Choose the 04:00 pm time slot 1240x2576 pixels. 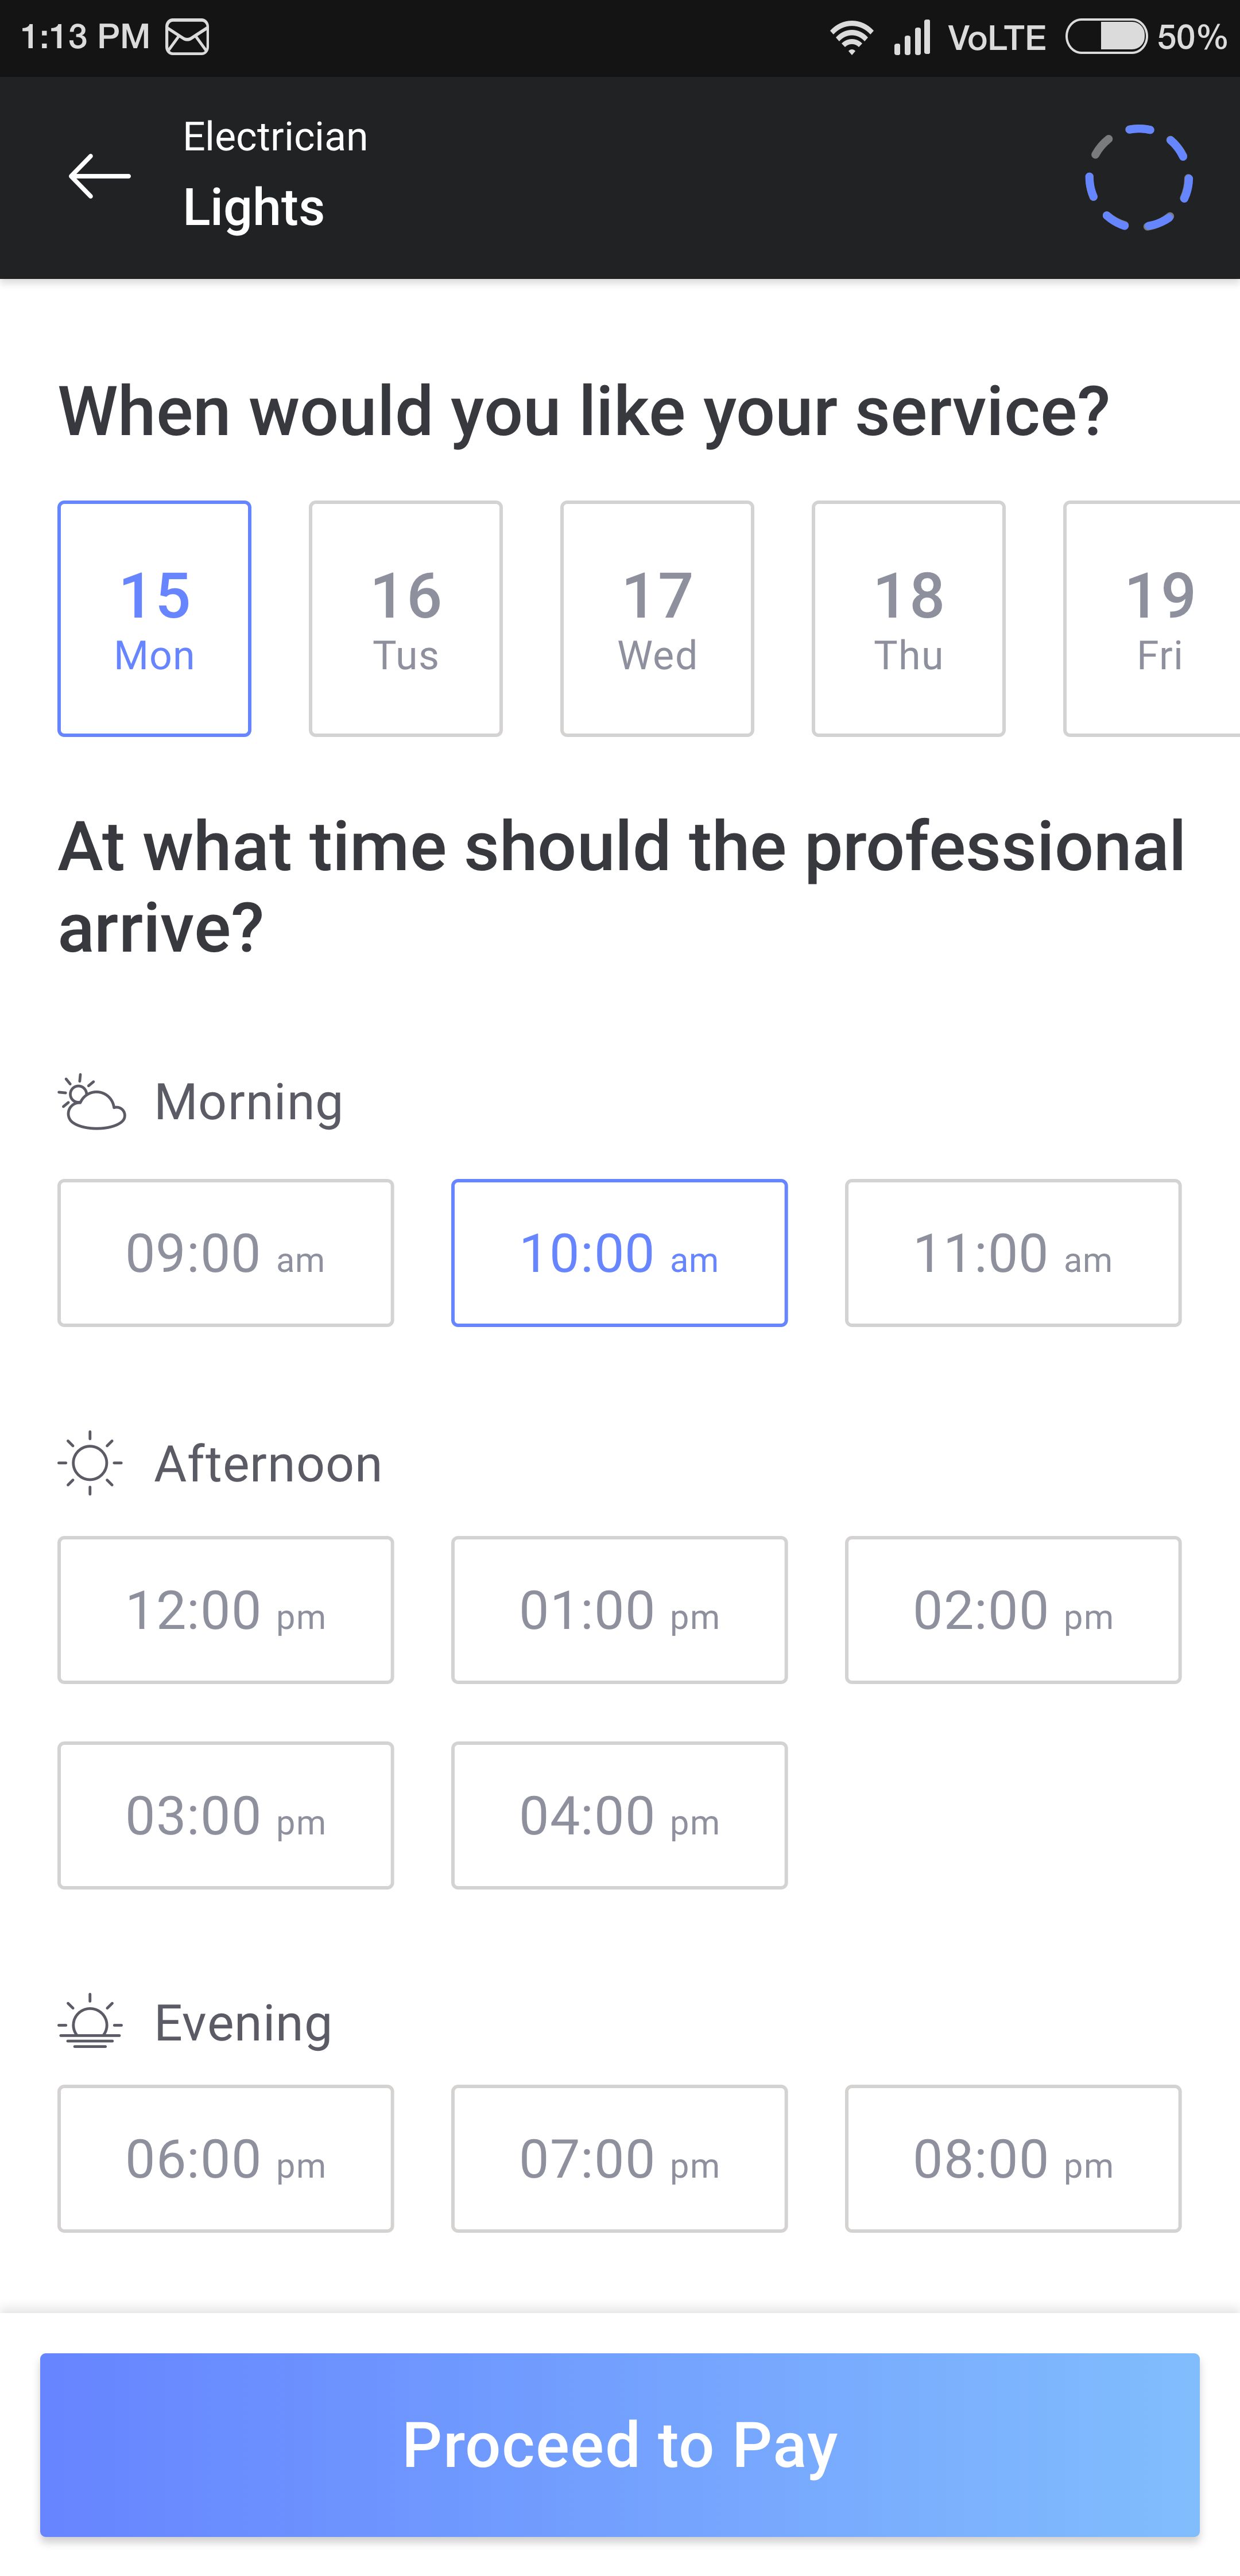[619, 1815]
